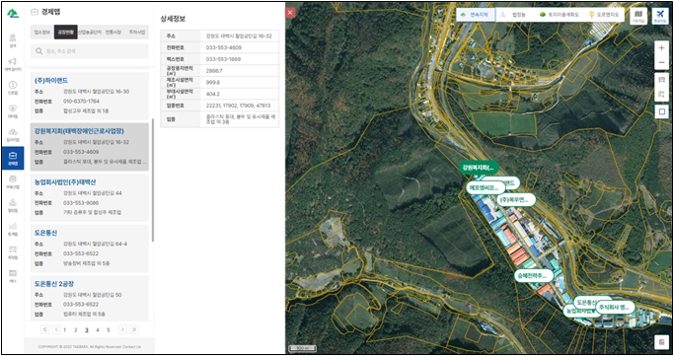Screen dimensions: 673x356
Task: Switch to the 전통시장 tab
Action: (113, 33)
